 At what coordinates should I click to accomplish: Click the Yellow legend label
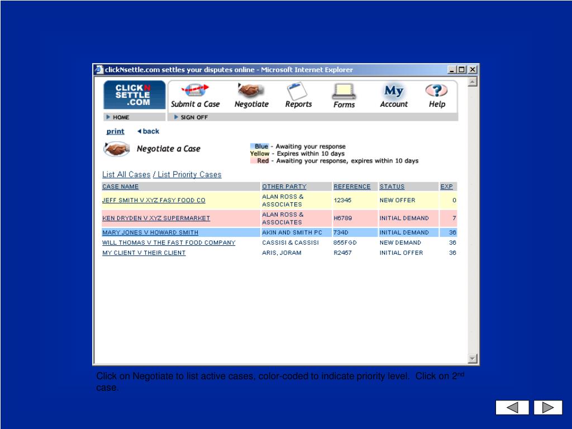pyautogui.click(x=260, y=154)
